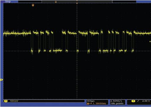Click the 10k points record length
The image size is (151, 107).
pyautogui.click(x=117, y=103)
